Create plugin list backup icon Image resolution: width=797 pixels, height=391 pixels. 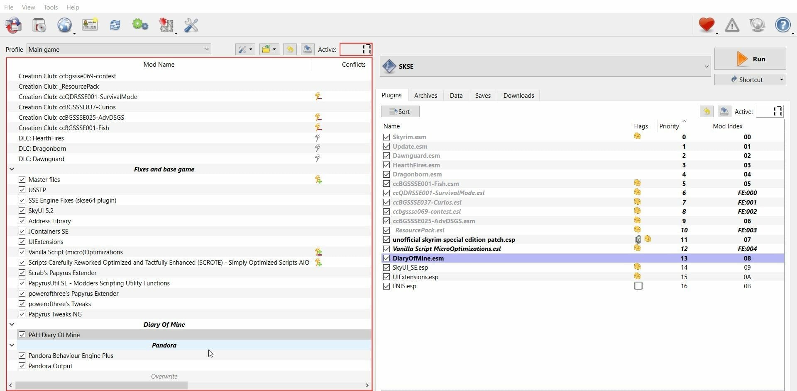724,111
